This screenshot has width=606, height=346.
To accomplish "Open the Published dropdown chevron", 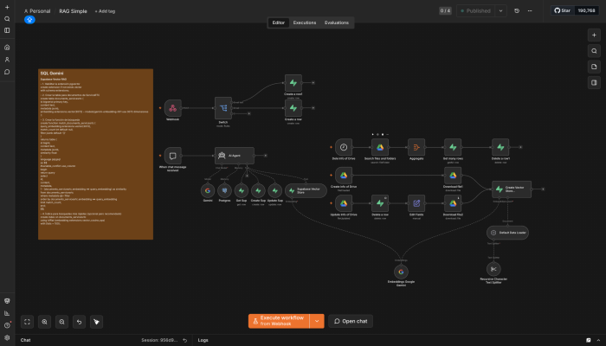I will [501, 10].
